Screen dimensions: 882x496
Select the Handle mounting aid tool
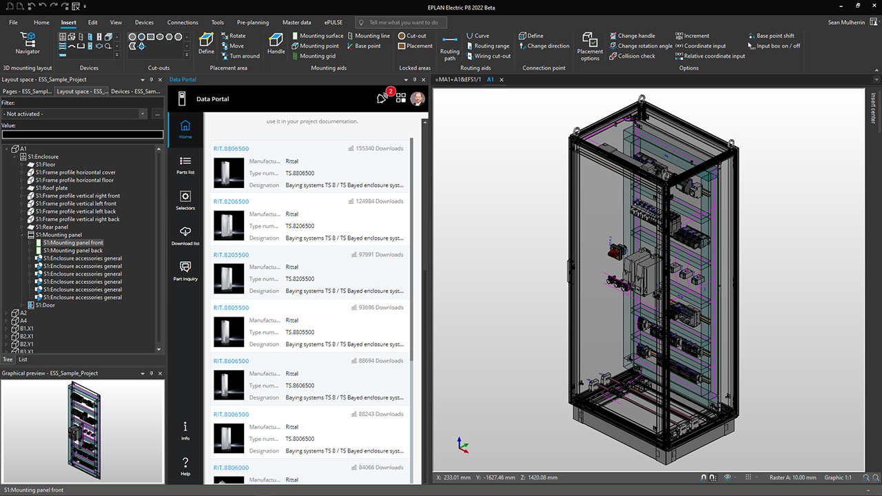[x=276, y=43]
